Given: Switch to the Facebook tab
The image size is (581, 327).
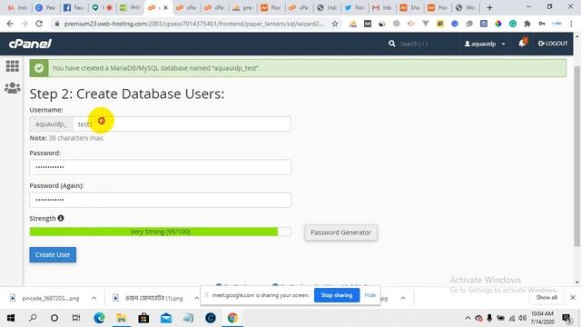Looking at the screenshot, I should 74,7.
